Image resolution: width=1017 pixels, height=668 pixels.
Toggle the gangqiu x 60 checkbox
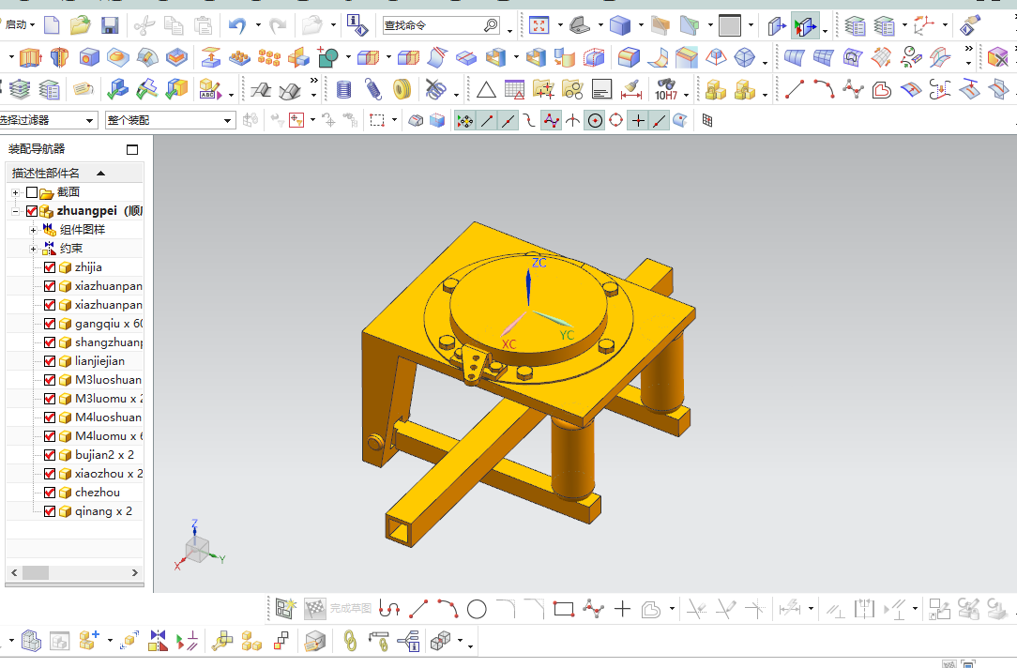click(50, 324)
